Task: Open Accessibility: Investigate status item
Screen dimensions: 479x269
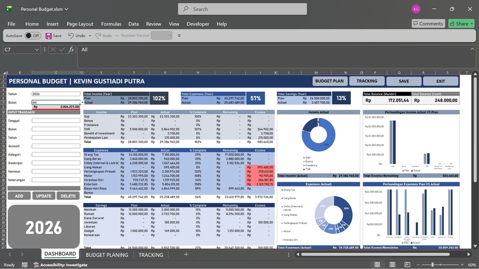Action: coord(60,265)
